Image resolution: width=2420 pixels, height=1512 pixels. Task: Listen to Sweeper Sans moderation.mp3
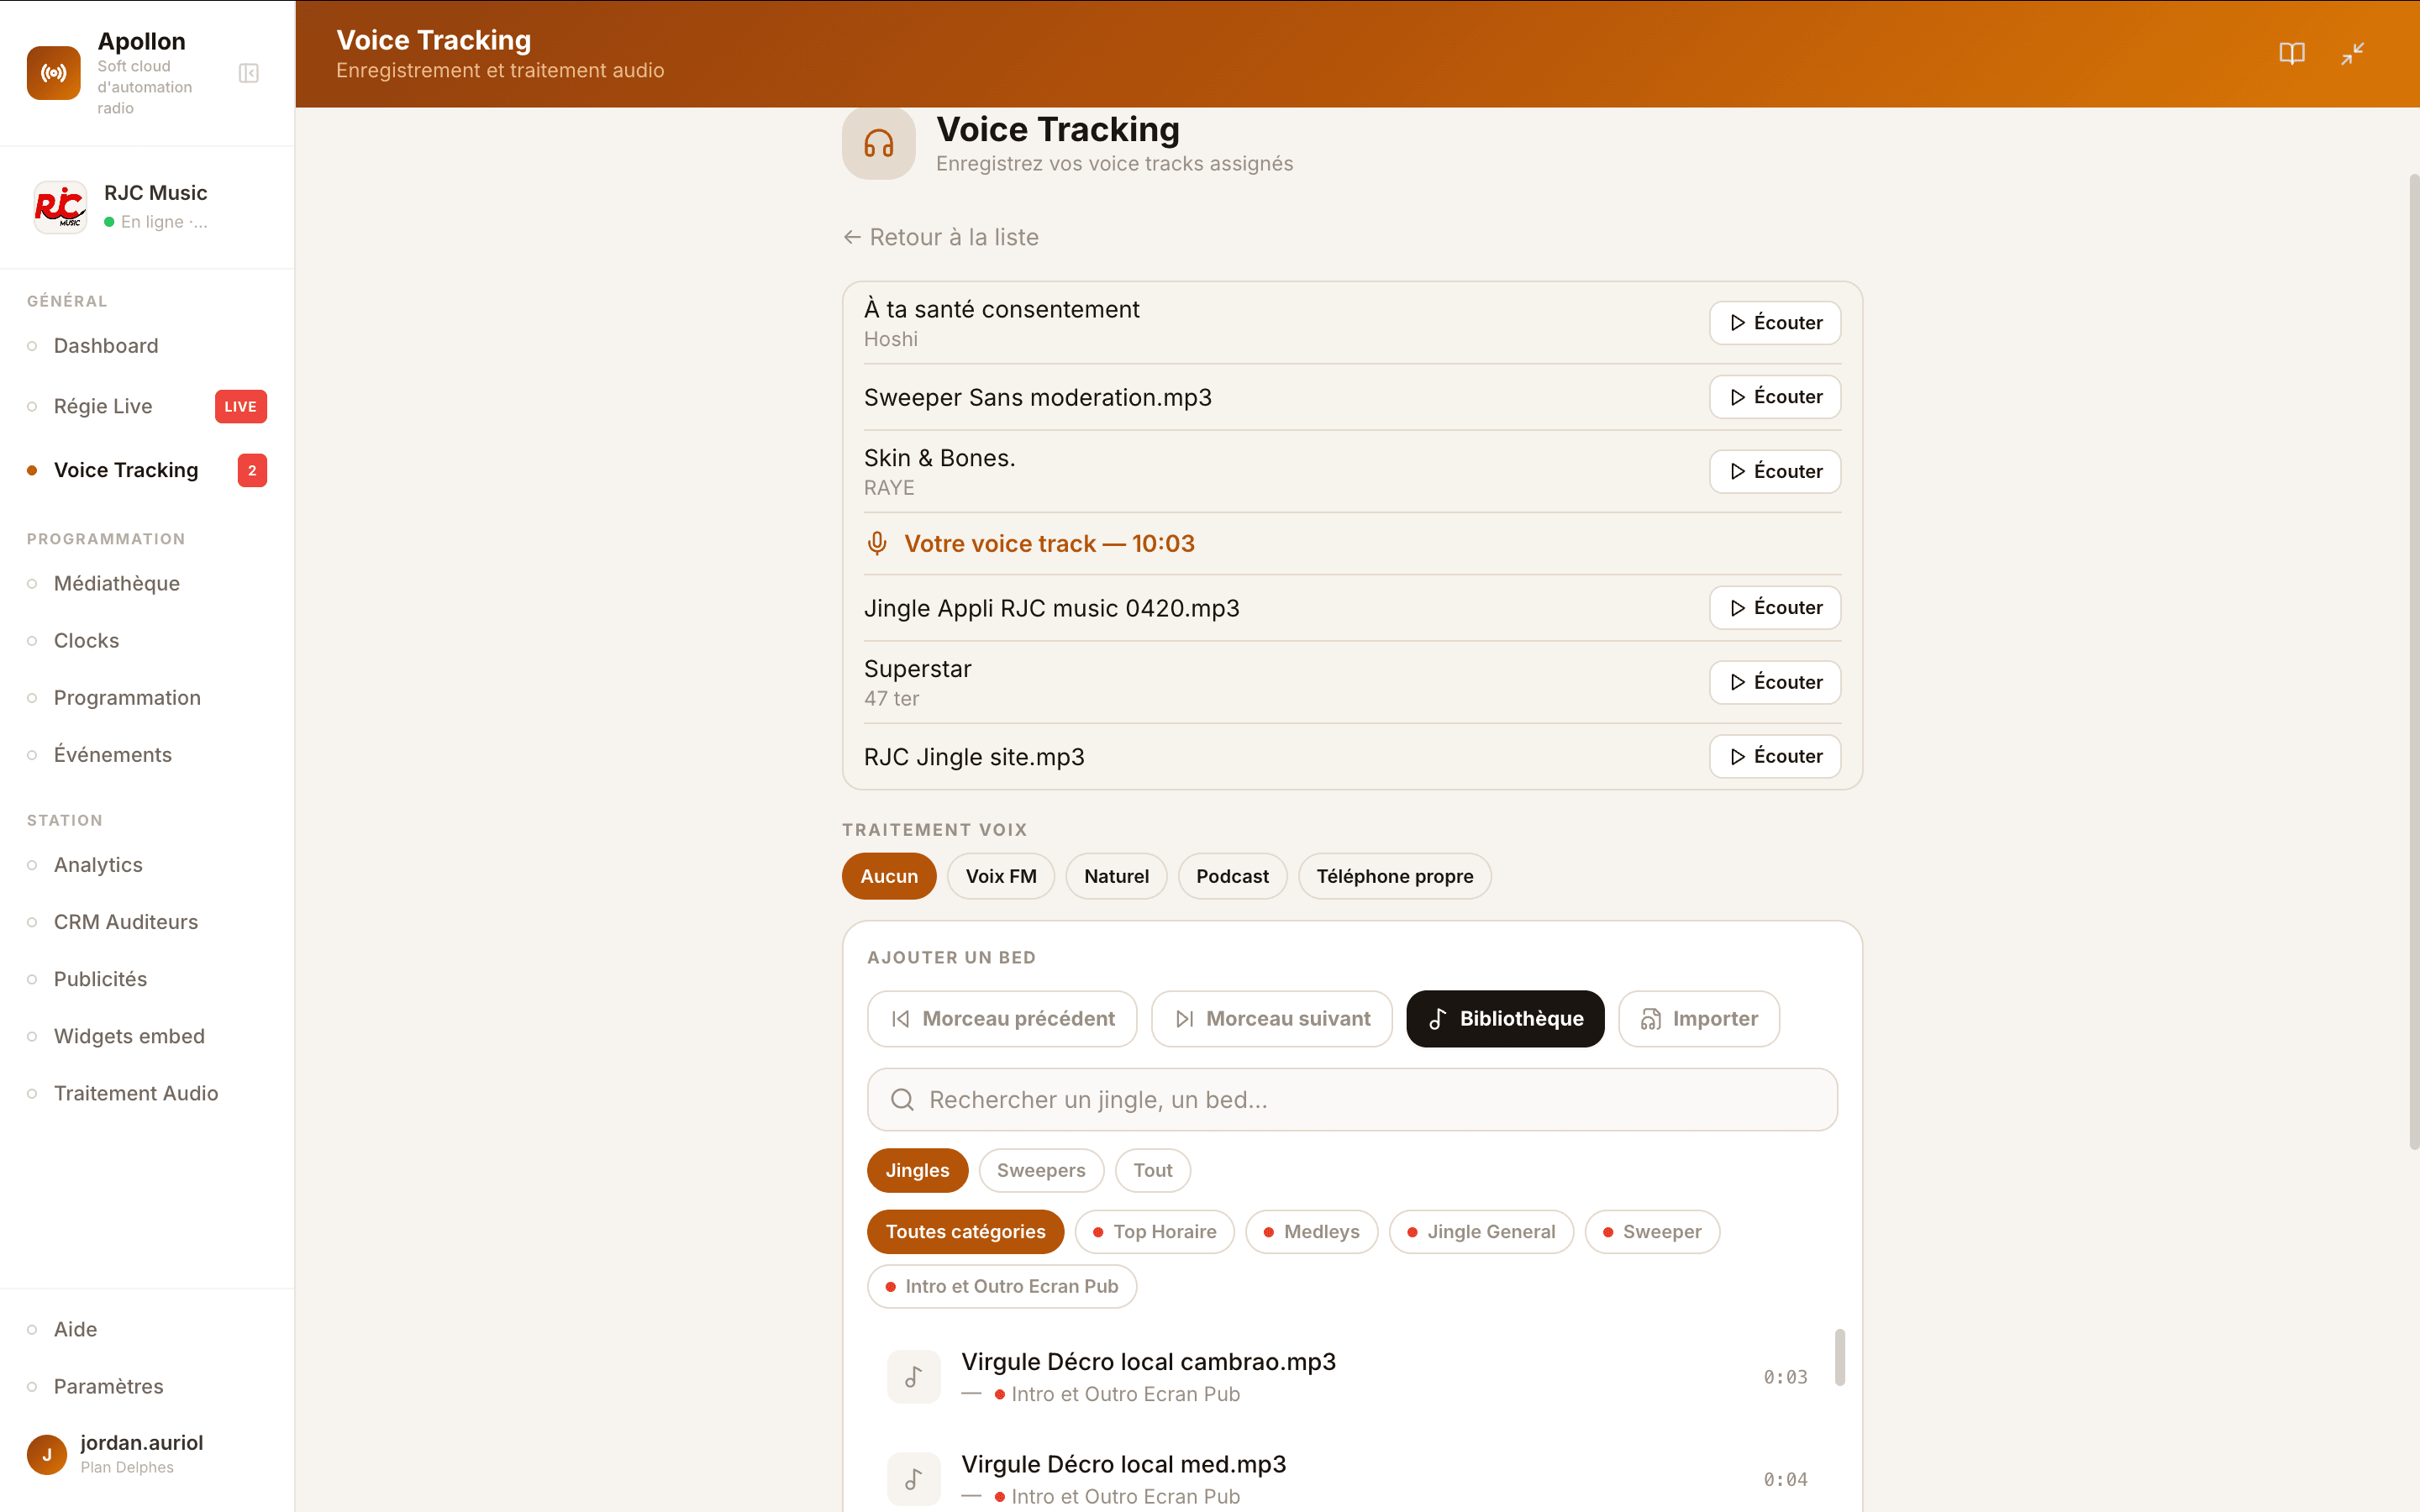coord(1775,397)
